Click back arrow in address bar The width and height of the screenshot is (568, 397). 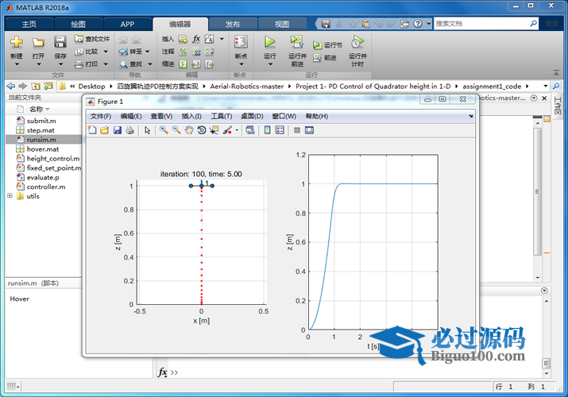[11, 86]
